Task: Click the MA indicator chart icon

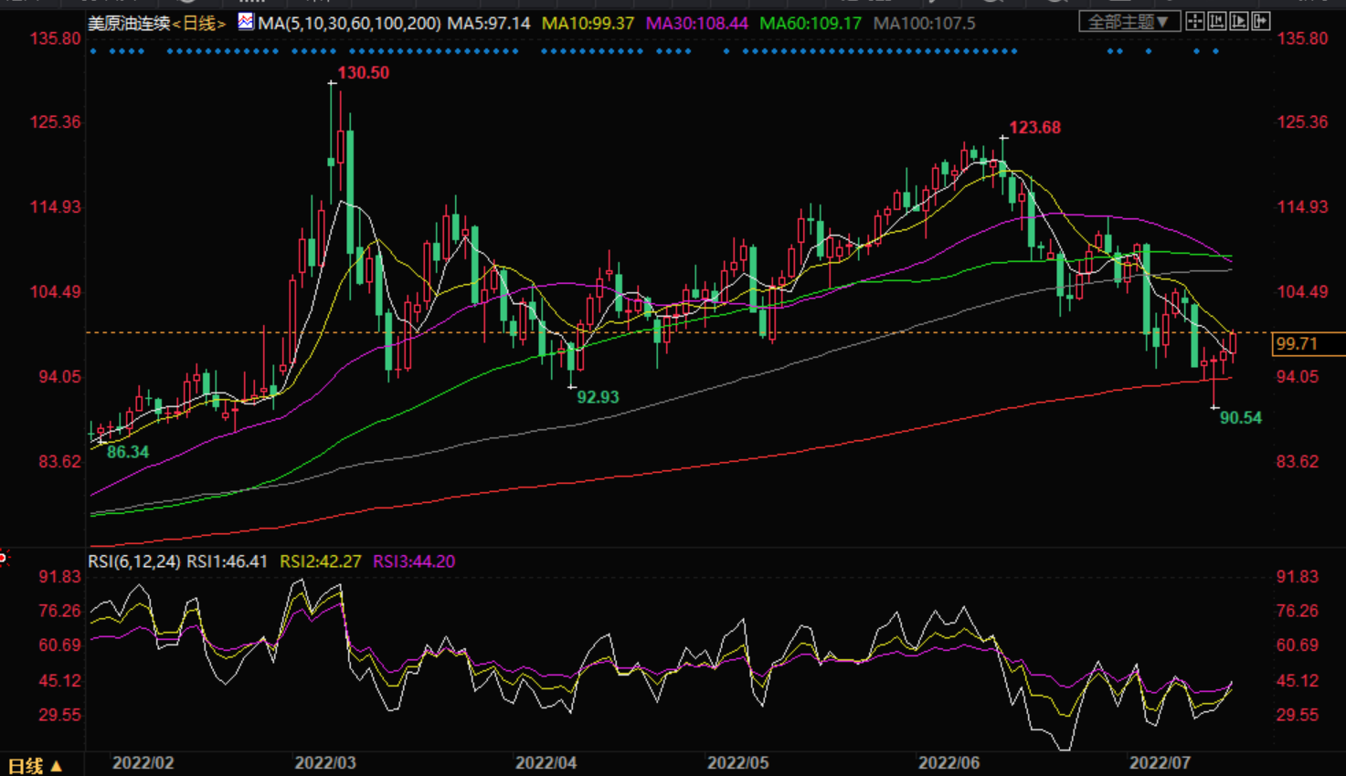Action: pos(246,21)
